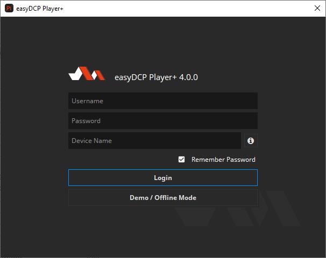The image size is (326, 258).
Task: Click the 4.0.0 version number
Action: tap(188, 77)
